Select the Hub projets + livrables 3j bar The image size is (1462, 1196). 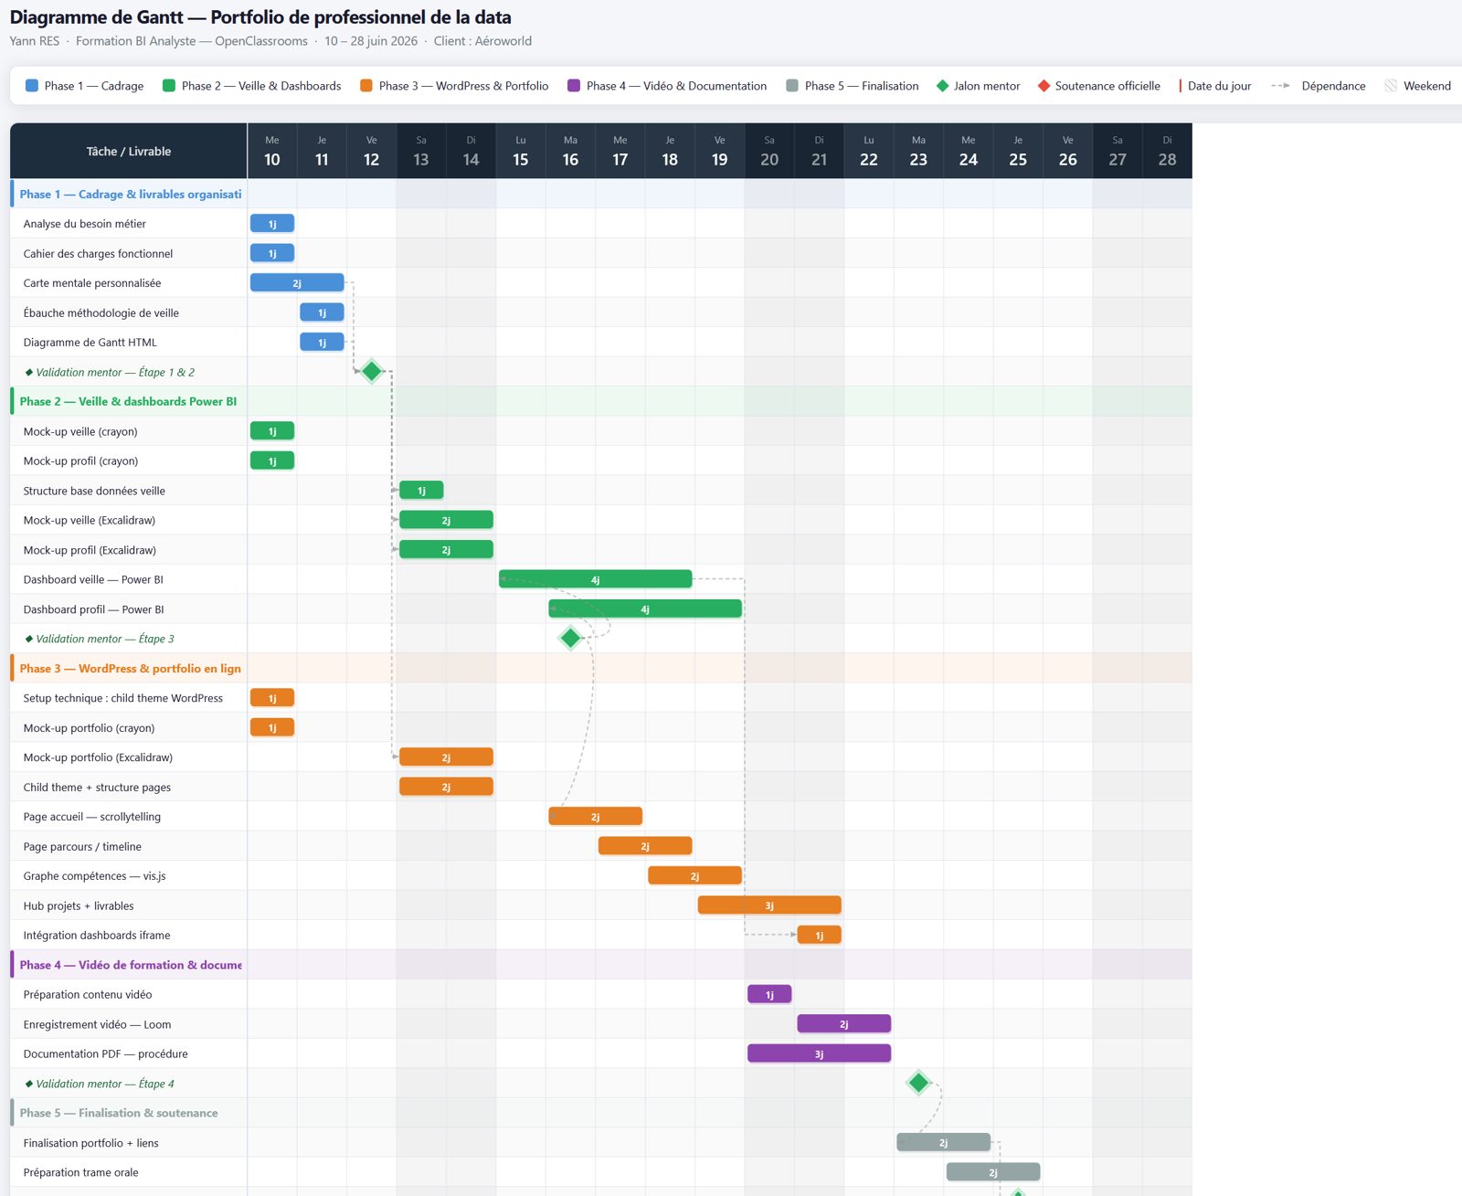click(769, 905)
